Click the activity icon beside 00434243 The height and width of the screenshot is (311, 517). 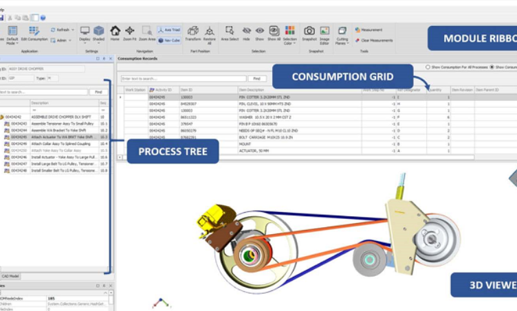pos(7,124)
